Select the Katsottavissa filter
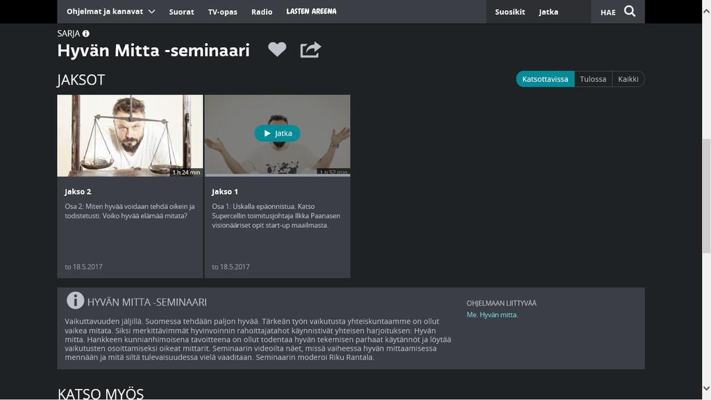 pos(545,79)
